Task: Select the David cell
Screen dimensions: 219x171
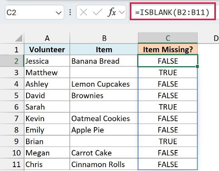Action: click(x=47, y=95)
